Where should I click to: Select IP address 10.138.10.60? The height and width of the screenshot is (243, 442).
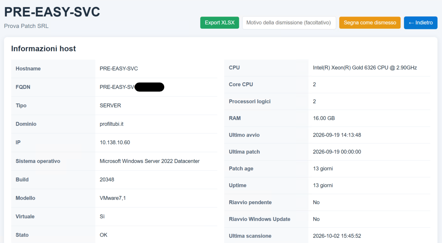pyautogui.click(x=115, y=143)
